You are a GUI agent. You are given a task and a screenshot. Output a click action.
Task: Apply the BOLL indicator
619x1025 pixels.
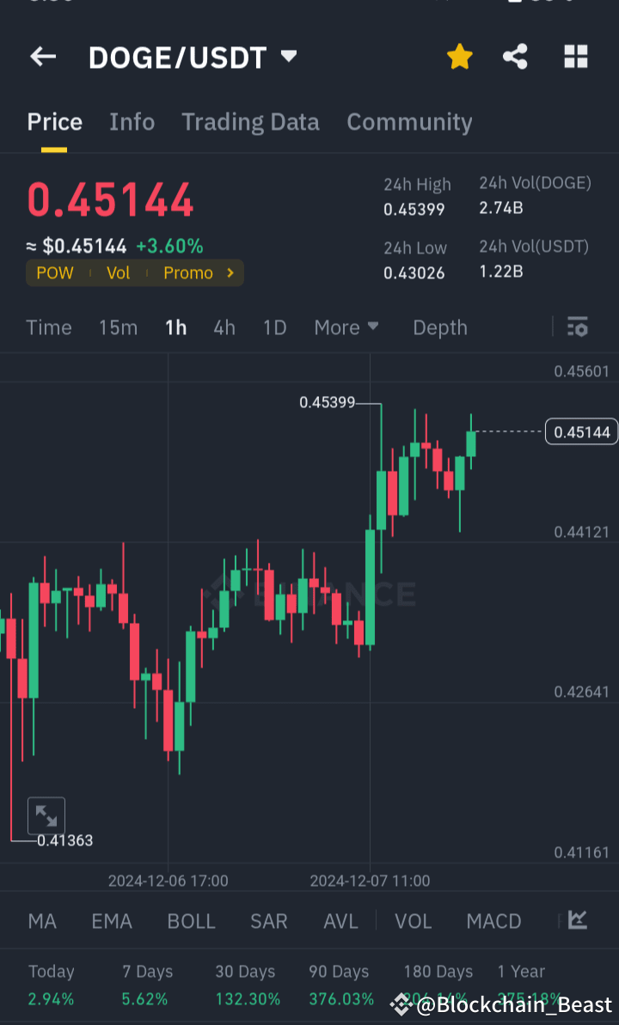click(x=191, y=920)
